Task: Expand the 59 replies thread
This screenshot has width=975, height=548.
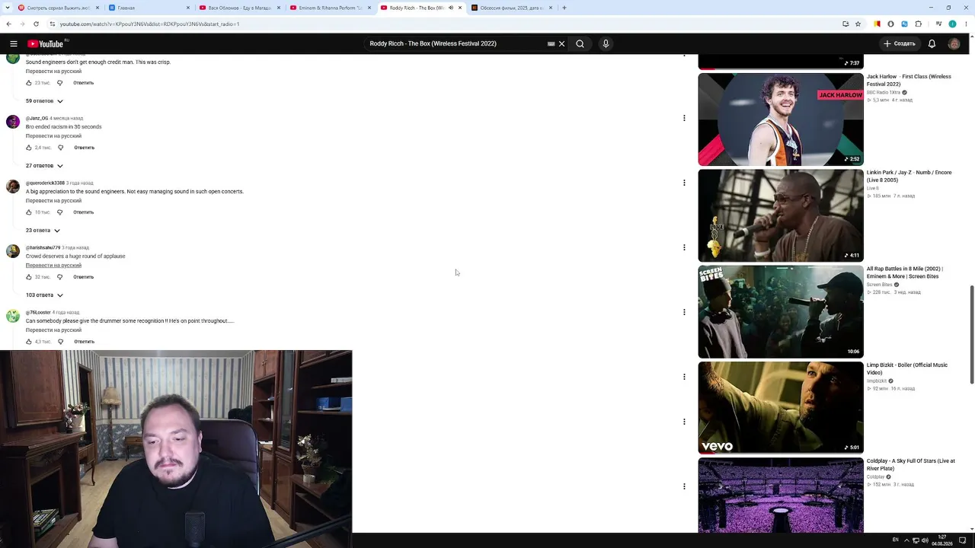Action: tap(44, 101)
